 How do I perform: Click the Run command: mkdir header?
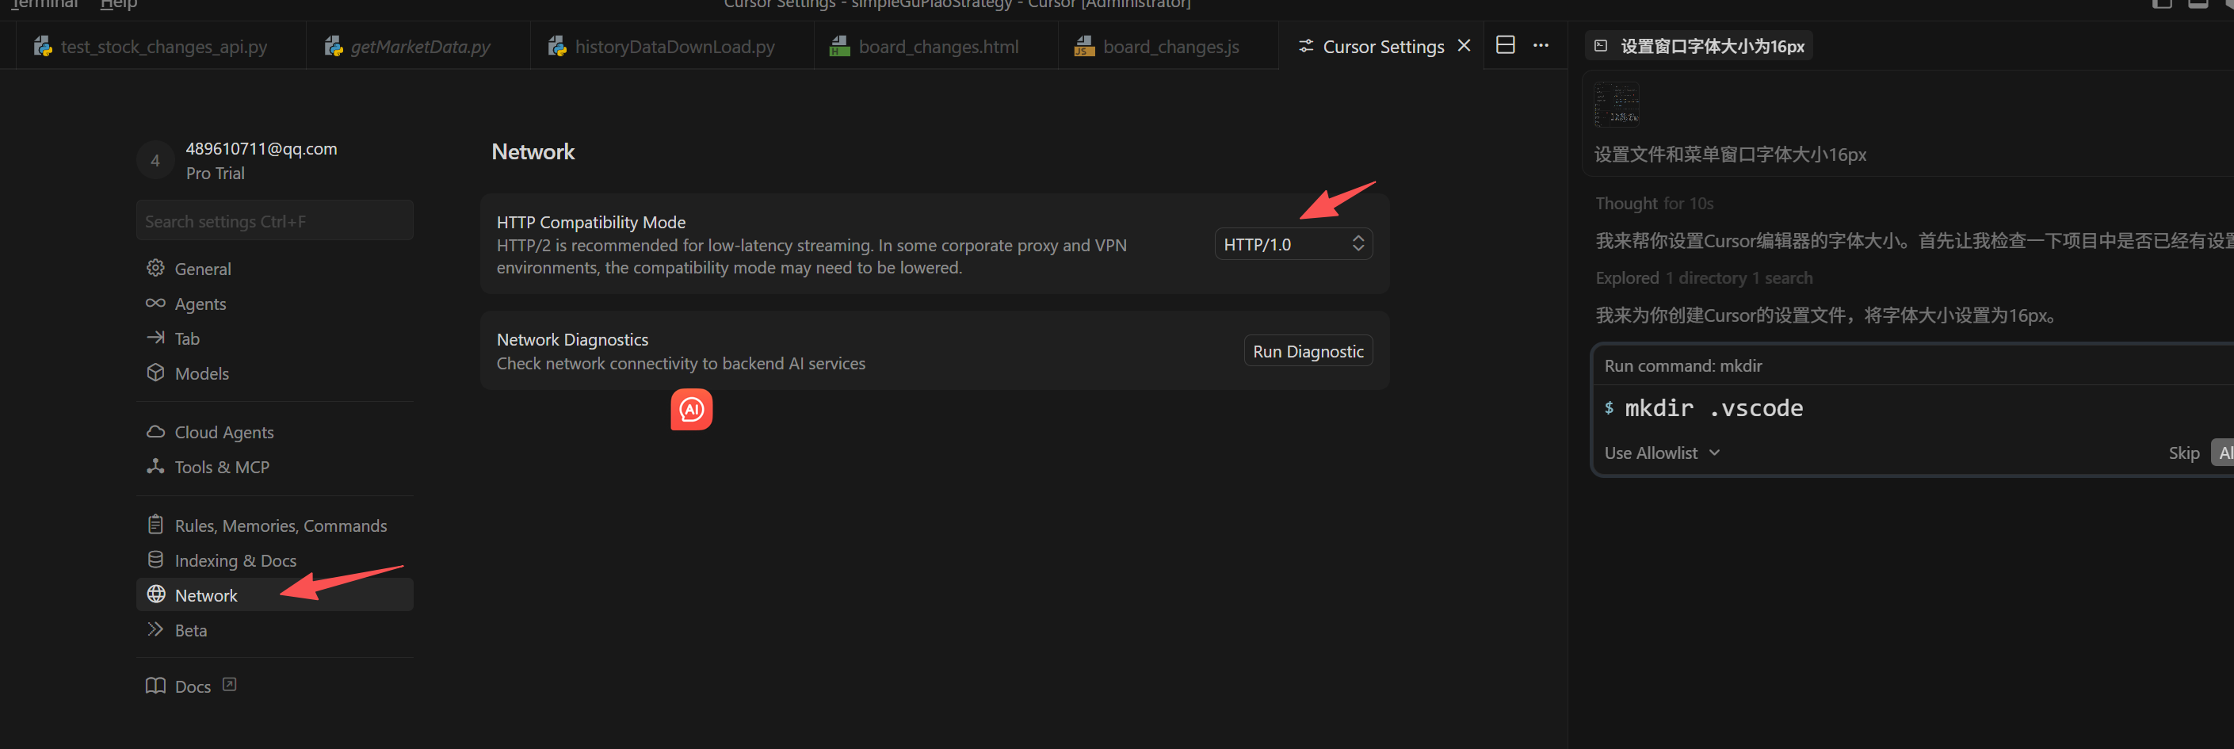pyautogui.click(x=1682, y=365)
